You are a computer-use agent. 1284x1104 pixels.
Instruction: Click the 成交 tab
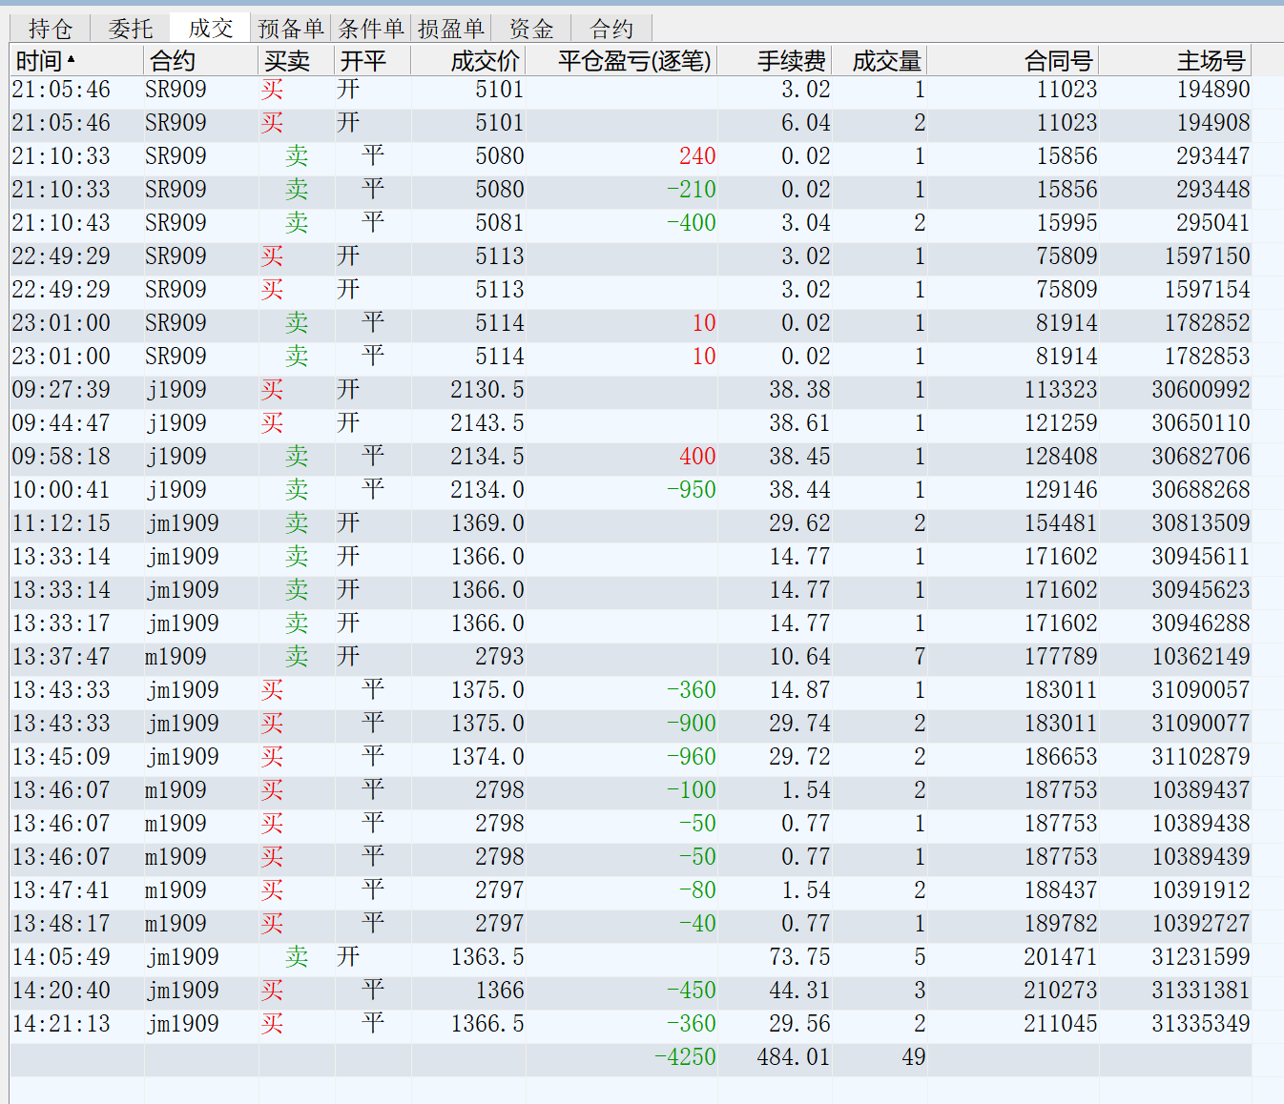(211, 29)
